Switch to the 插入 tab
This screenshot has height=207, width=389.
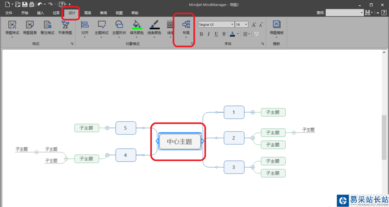pos(40,13)
